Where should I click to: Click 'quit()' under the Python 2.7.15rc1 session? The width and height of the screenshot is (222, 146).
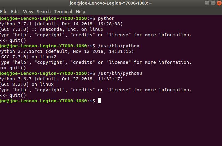coord(18,68)
